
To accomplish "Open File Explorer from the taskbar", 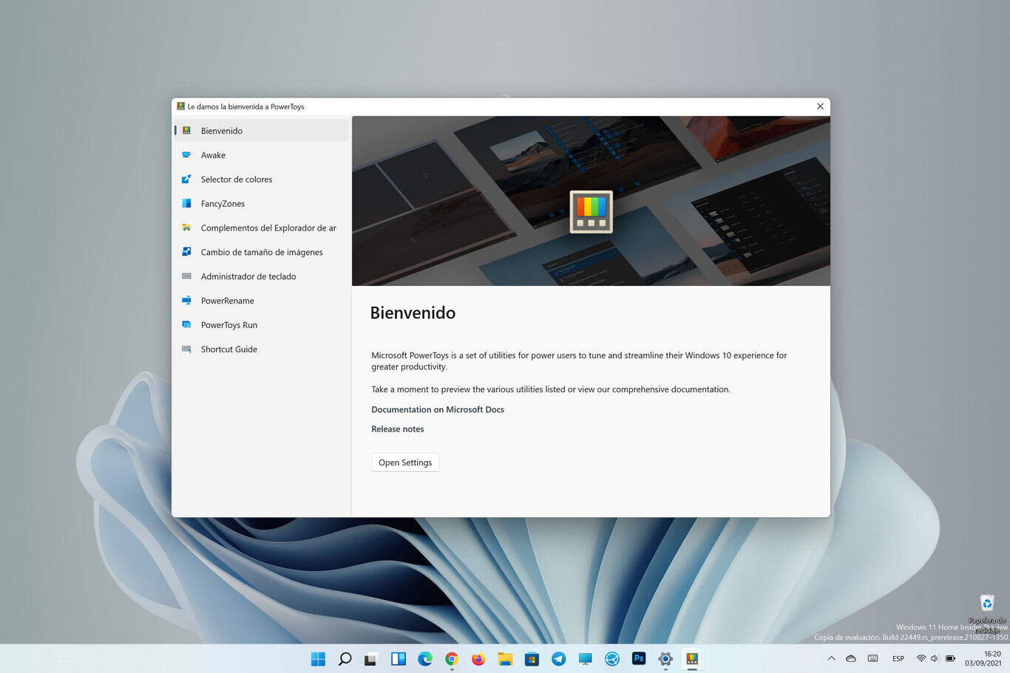I will point(505,659).
